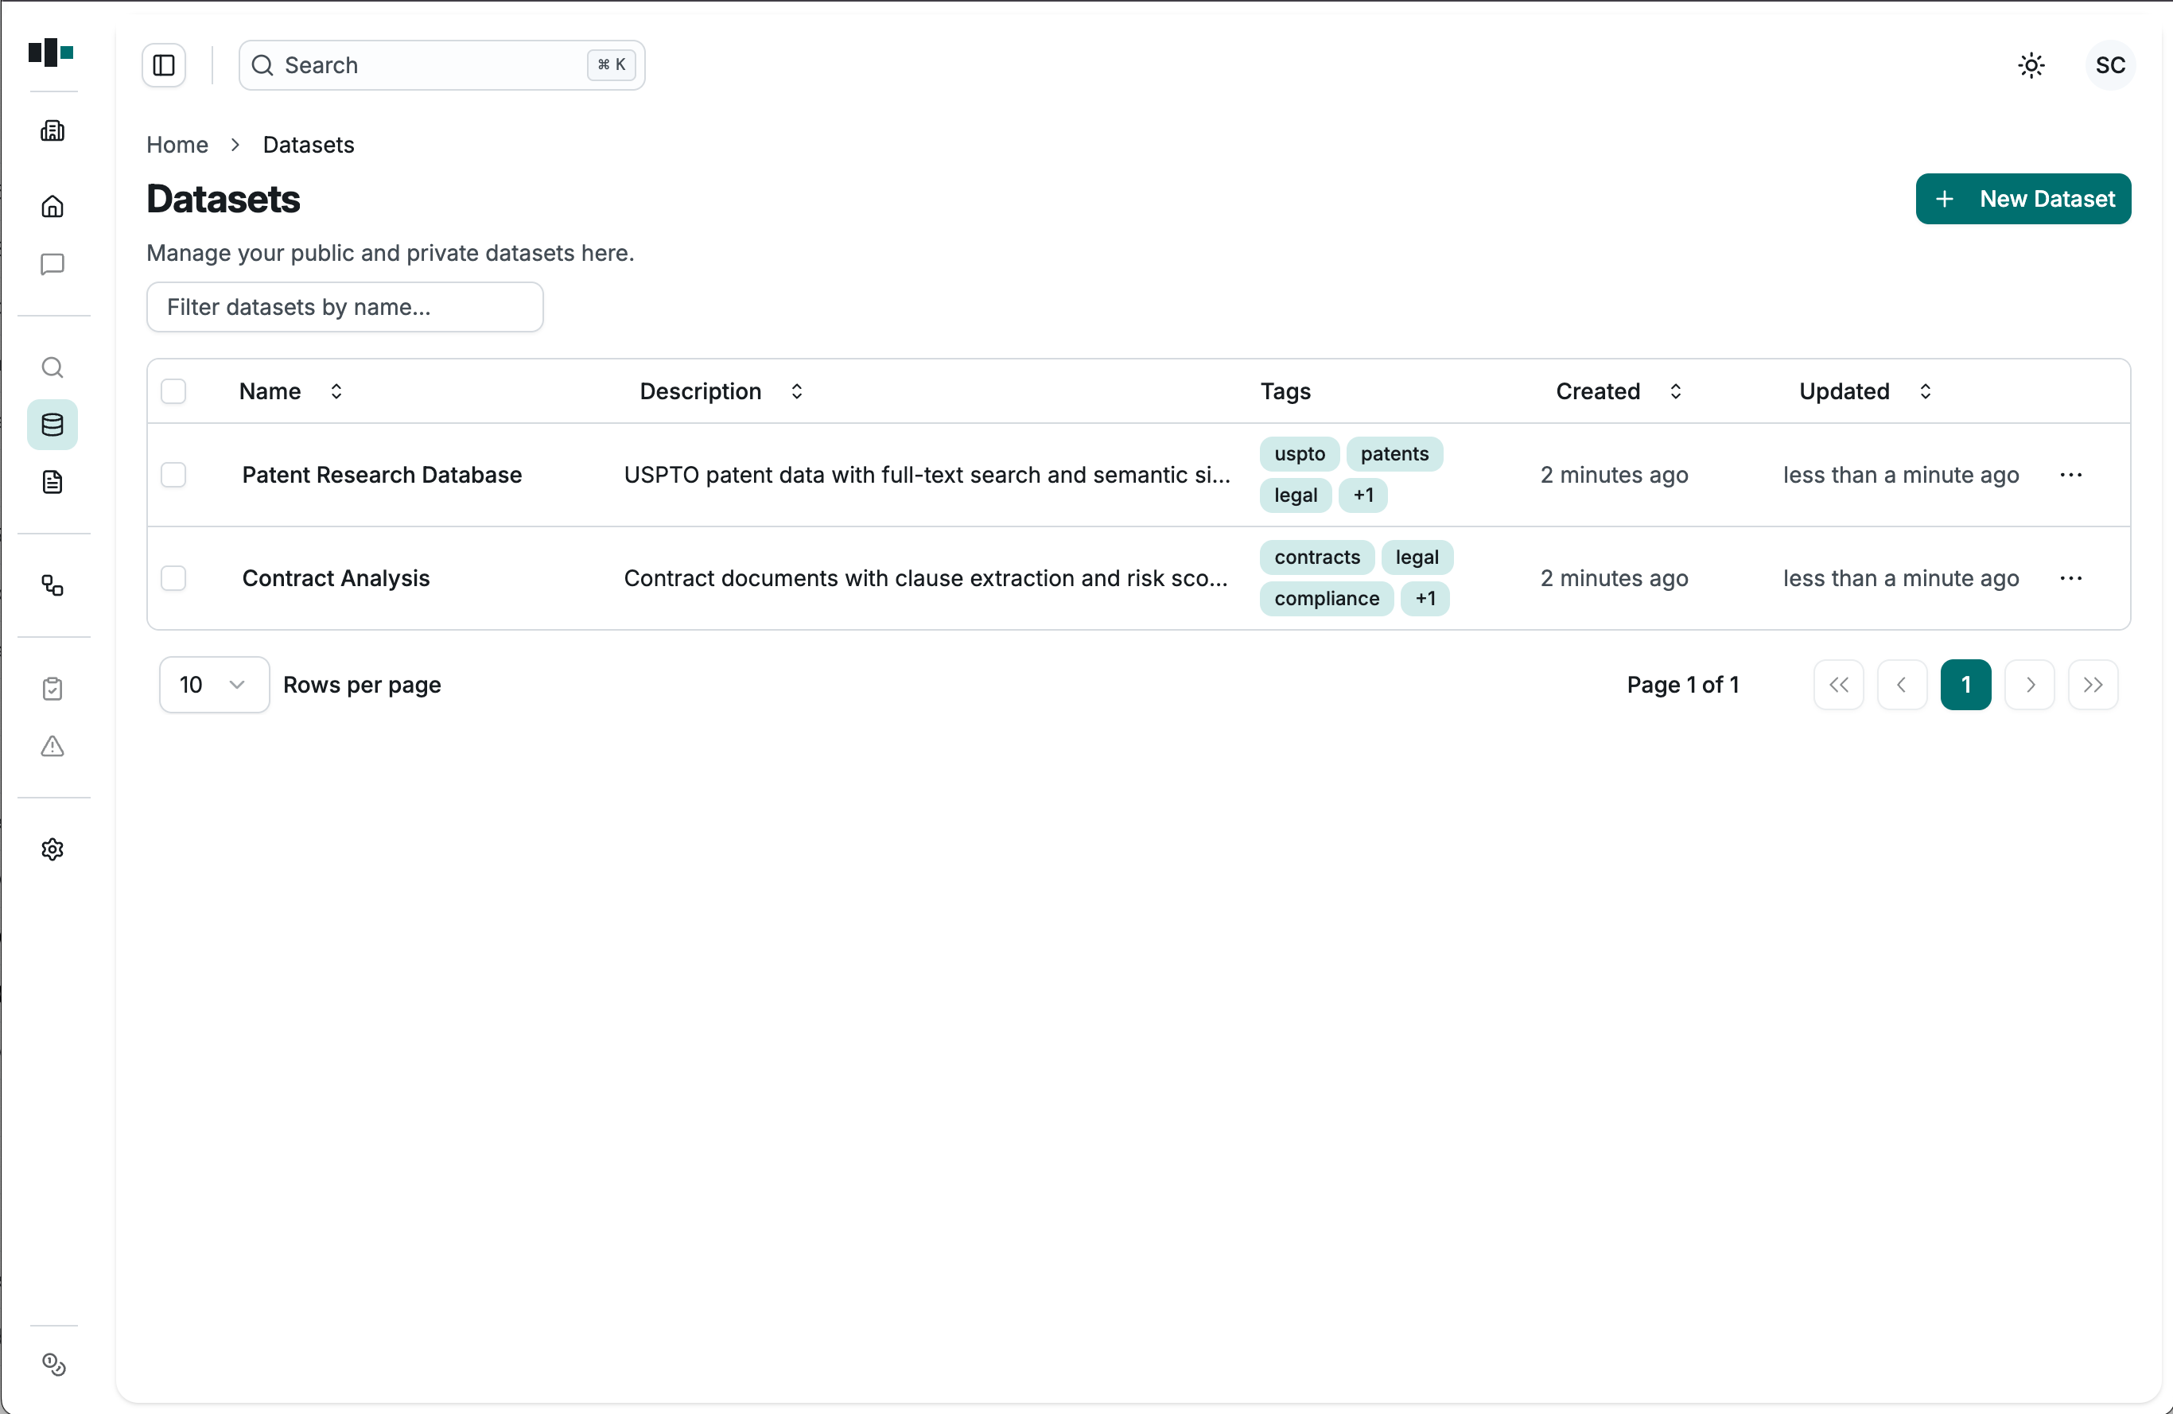The image size is (2173, 1414).
Task: Toggle light/dark theme with sun icon
Action: pyautogui.click(x=2031, y=64)
